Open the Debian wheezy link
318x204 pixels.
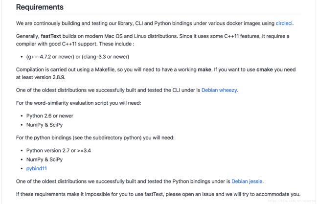(x=219, y=90)
